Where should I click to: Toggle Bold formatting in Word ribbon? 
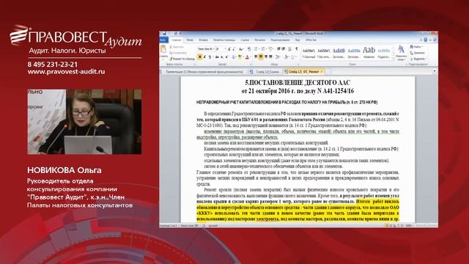click(x=199, y=57)
